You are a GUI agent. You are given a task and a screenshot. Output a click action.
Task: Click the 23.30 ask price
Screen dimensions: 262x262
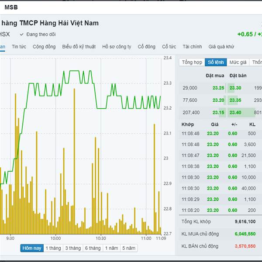235,88
